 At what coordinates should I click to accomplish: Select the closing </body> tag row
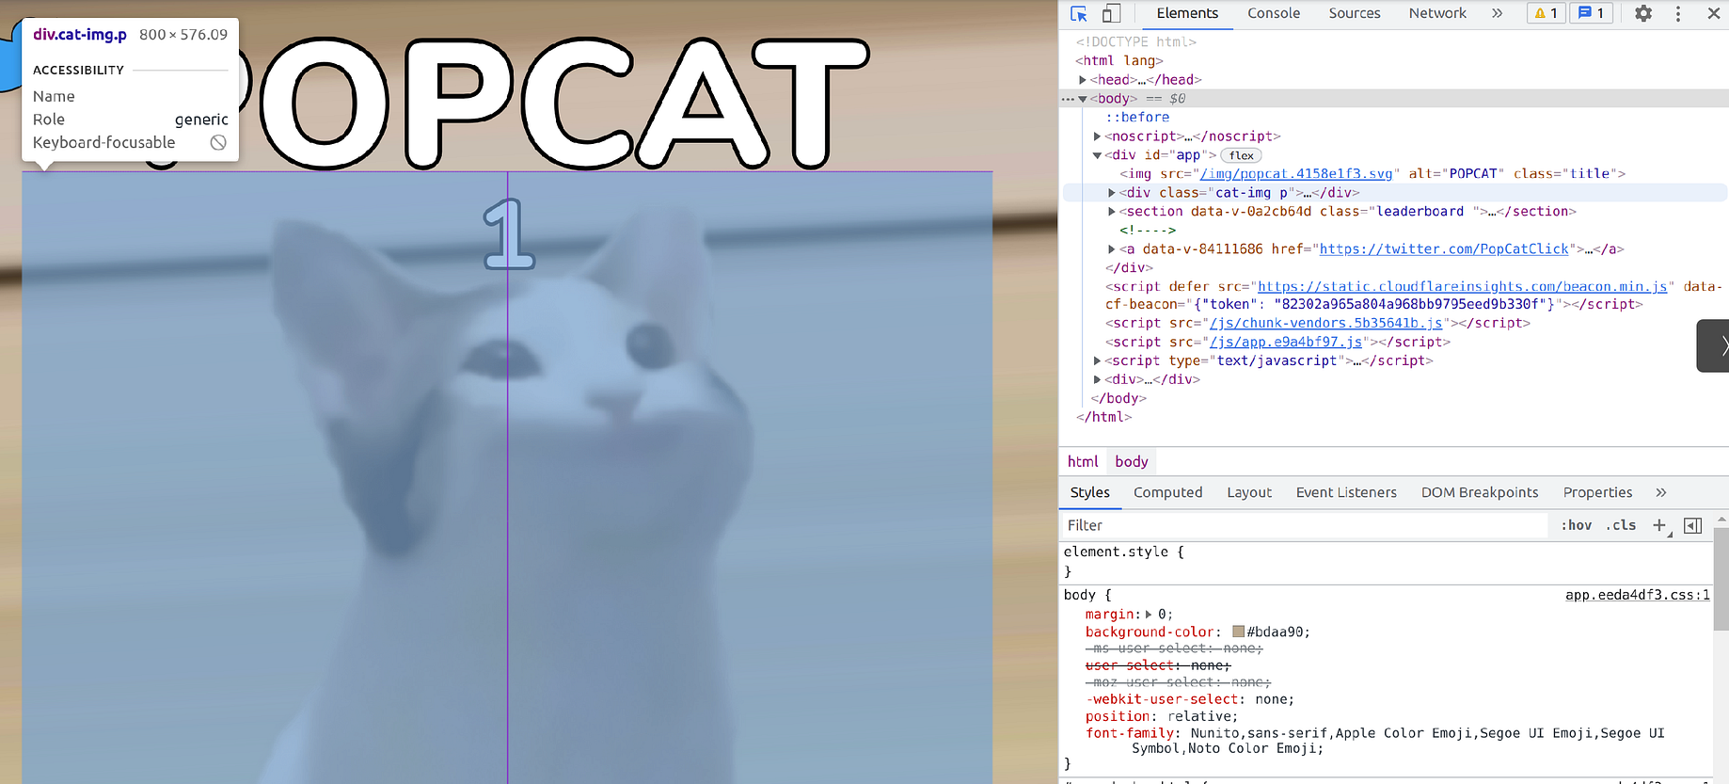coord(1118,398)
